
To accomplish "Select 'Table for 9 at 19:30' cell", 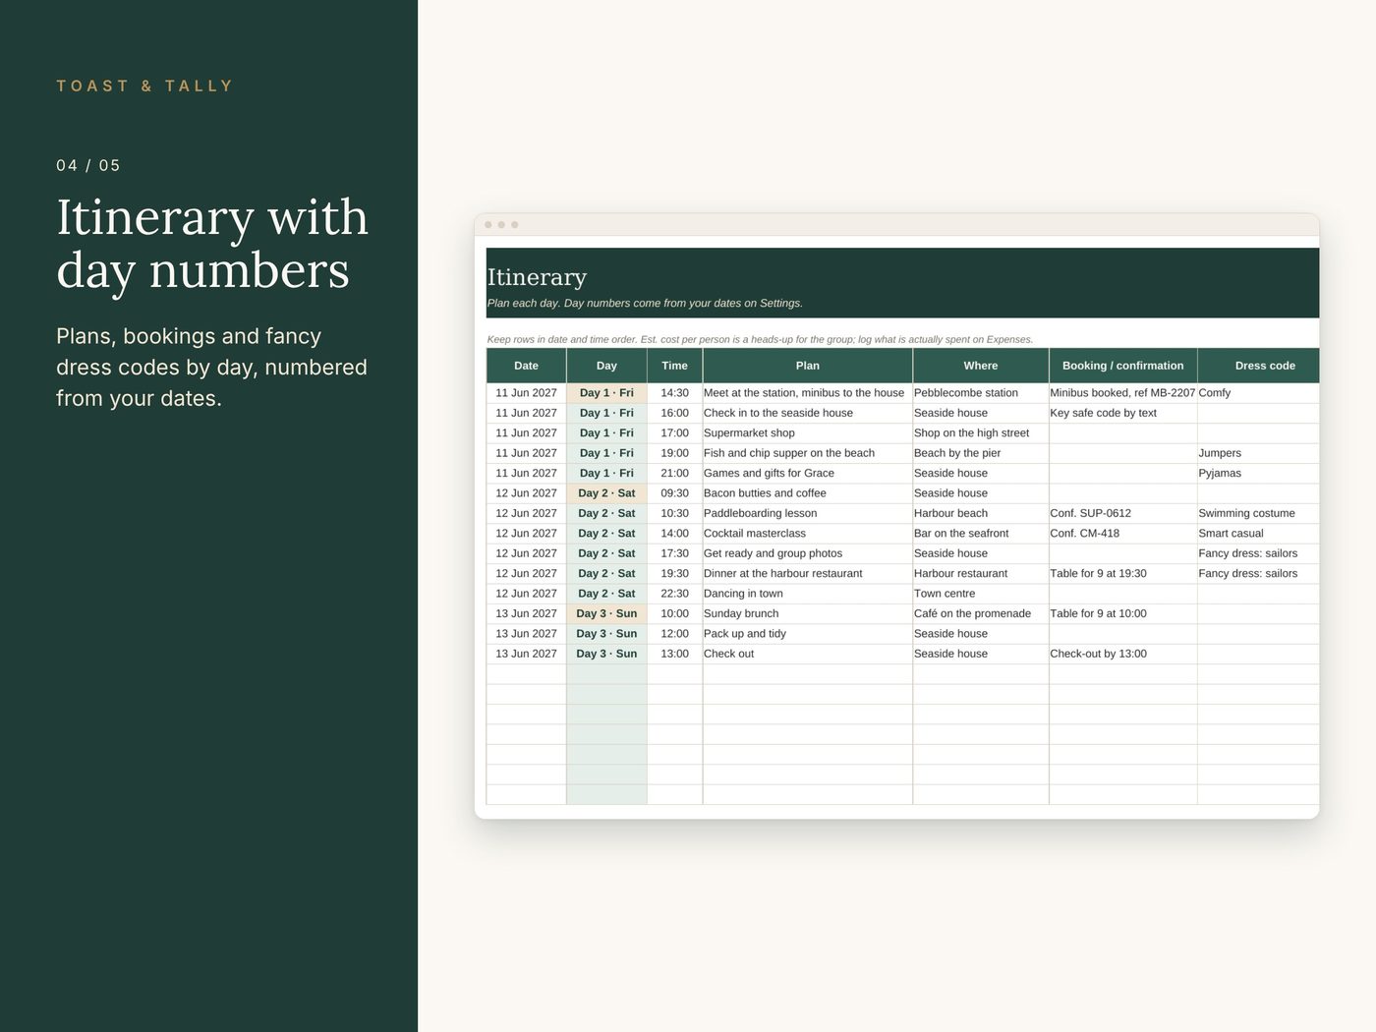I will 1122,573.
